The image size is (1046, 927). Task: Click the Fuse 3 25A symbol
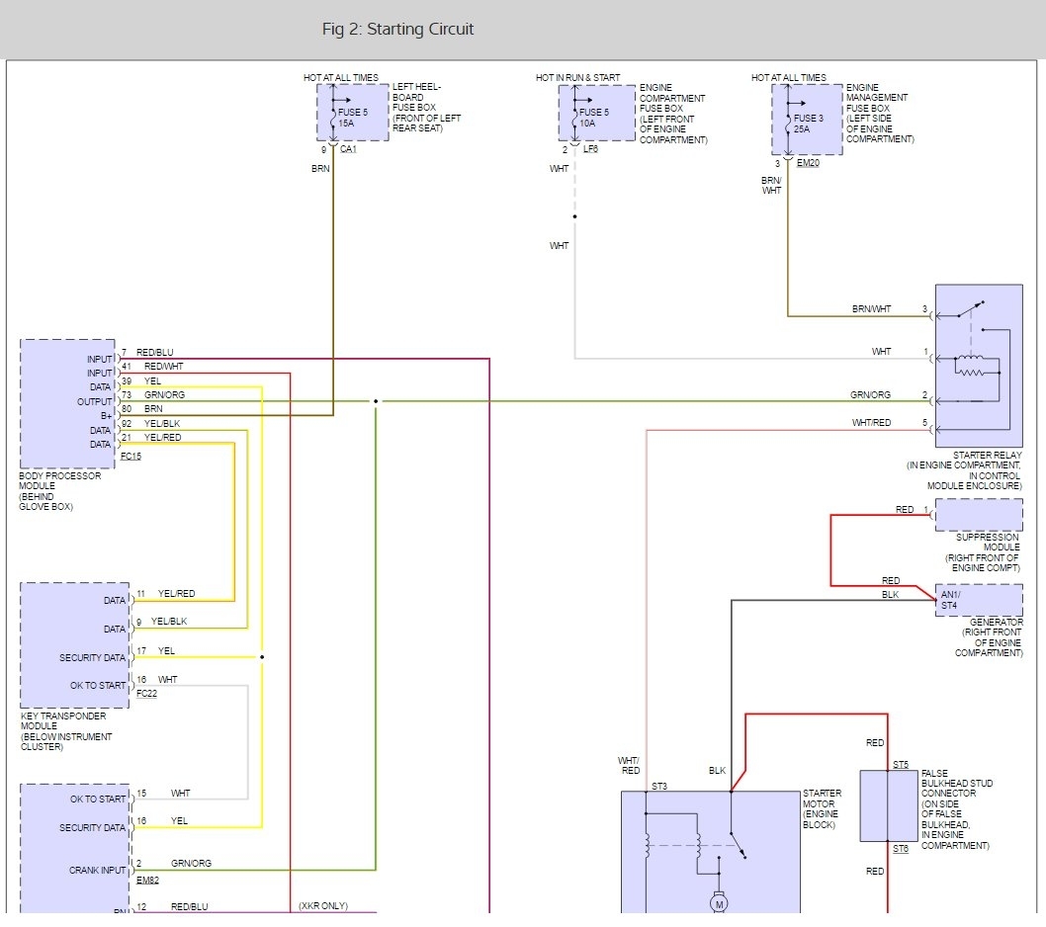[x=807, y=120]
